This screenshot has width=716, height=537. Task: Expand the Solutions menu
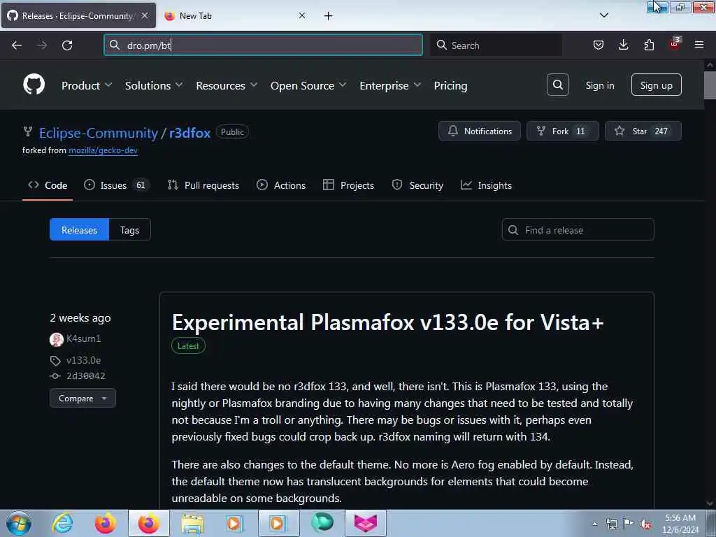(154, 85)
